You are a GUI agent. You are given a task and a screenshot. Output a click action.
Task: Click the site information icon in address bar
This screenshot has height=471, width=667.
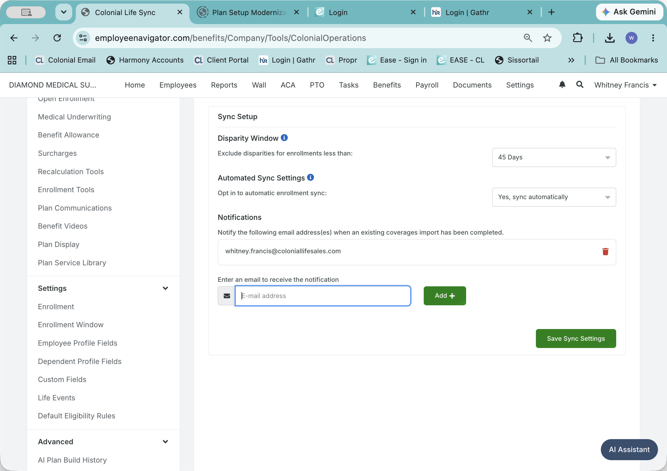pyautogui.click(x=83, y=38)
